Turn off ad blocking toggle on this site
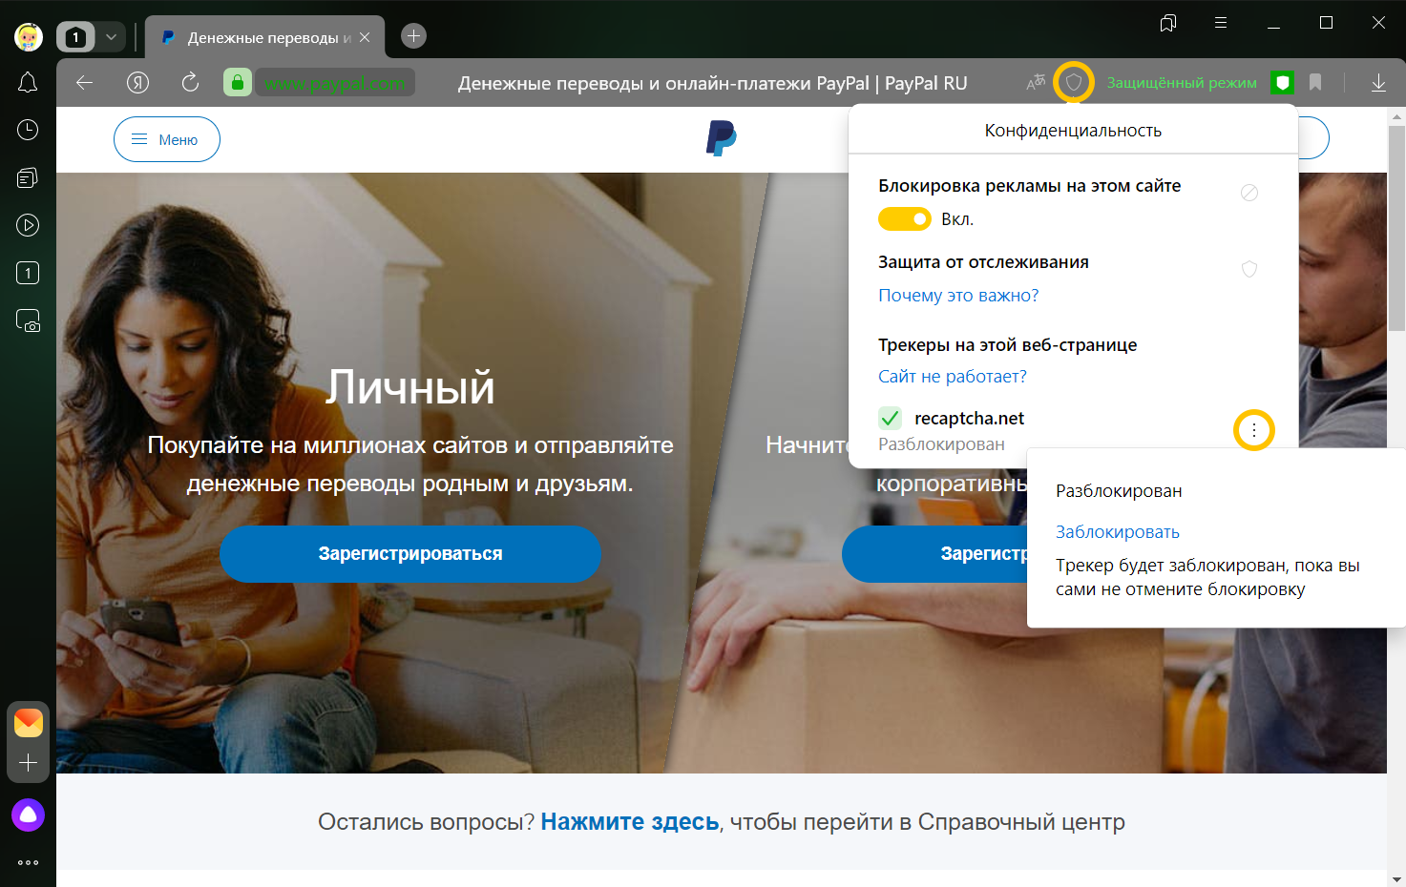The image size is (1406, 887). tap(904, 219)
